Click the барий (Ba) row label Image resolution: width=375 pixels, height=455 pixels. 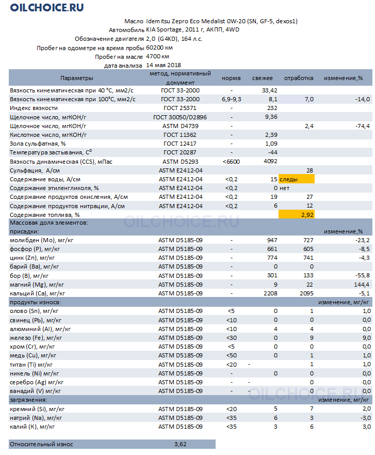pyautogui.click(x=34, y=266)
